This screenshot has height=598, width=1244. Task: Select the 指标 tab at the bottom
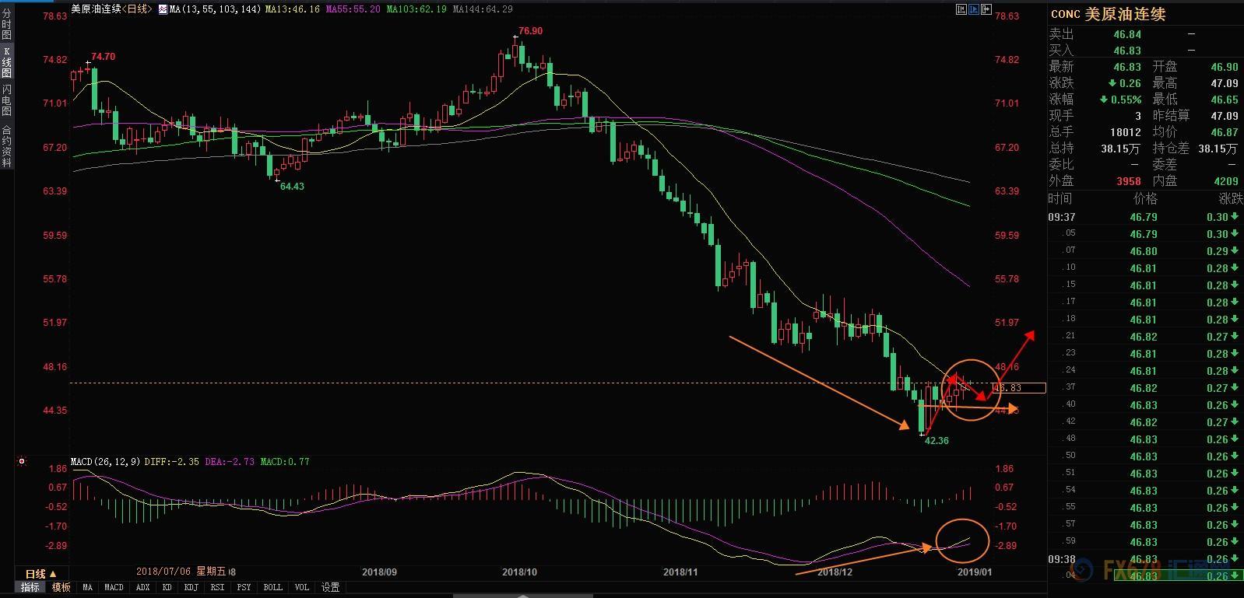point(30,587)
